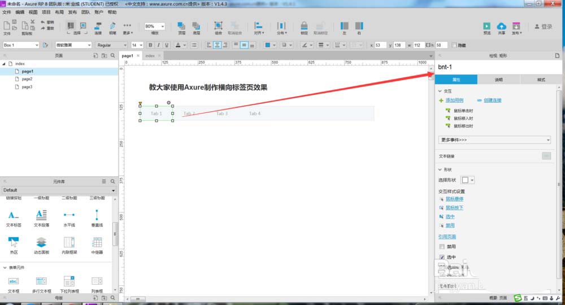Screen dimensions: 565x305
Task: Click the Lock (锁定) icon
Action: coord(304,25)
